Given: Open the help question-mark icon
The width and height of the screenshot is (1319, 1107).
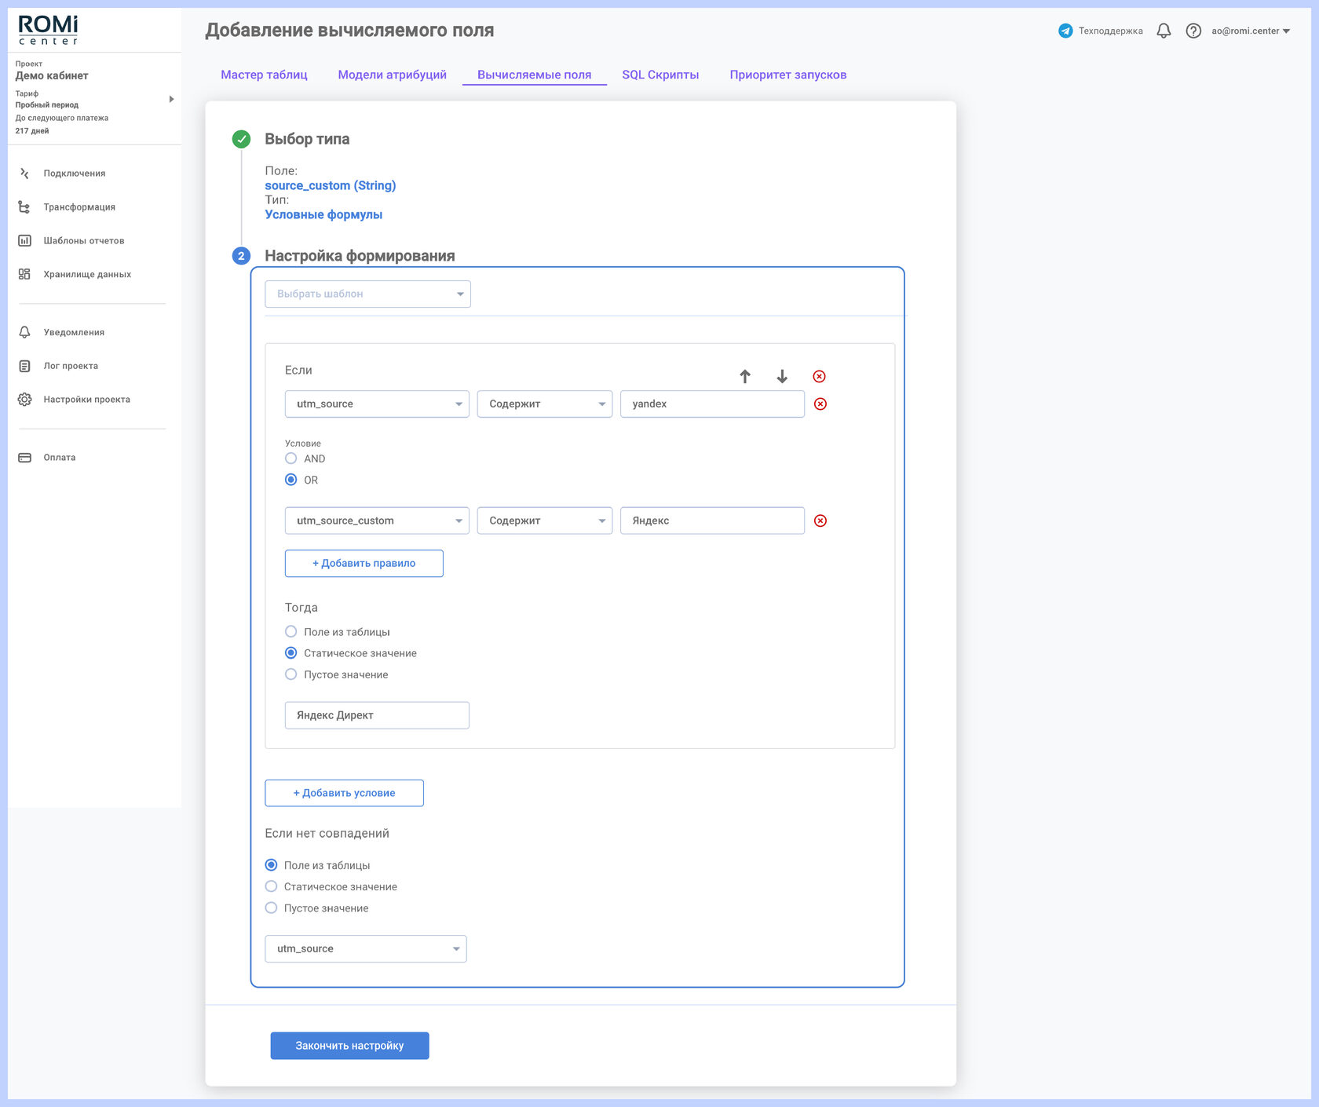Looking at the screenshot, I should coord(1193,31).
